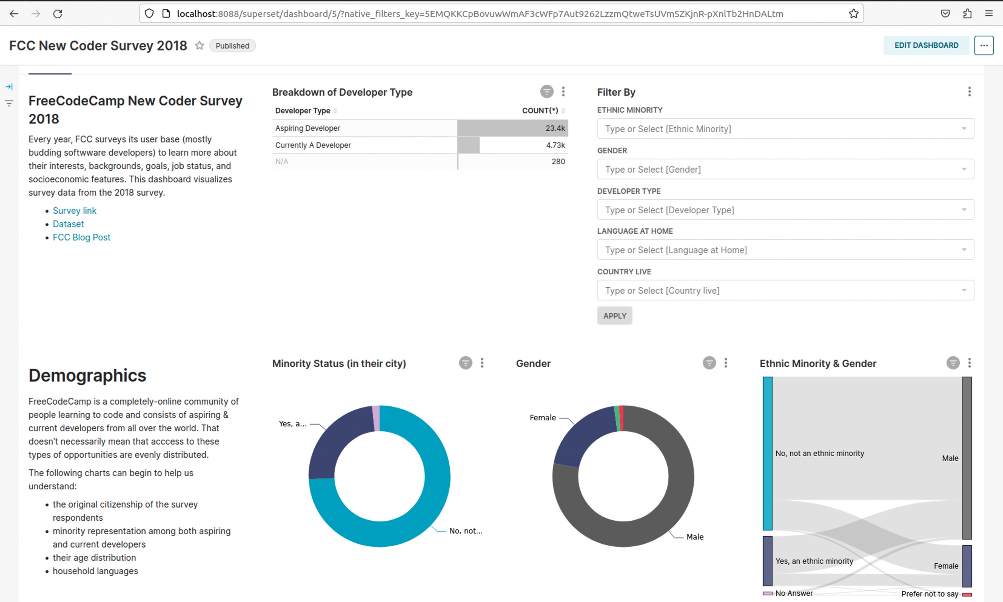Click the filter funnel icon in left rail
1003x602 pixels.
9,103
